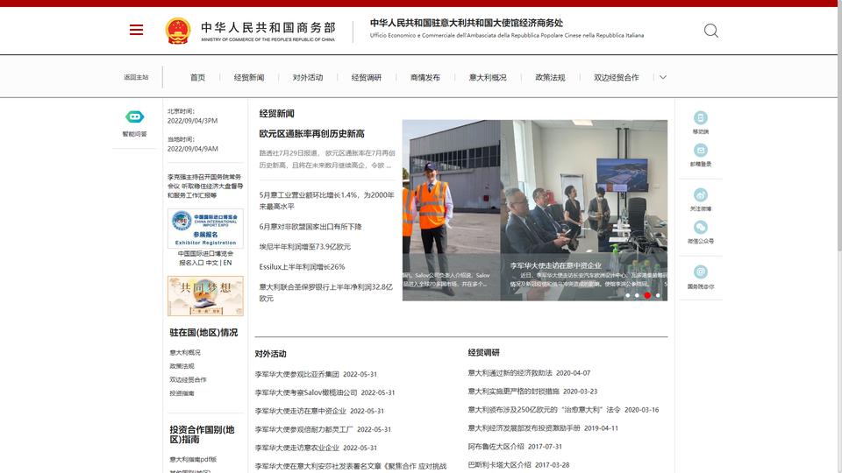The image size is (842, 473).
Task: Click the 返回主站 link
Action: pyautogui.click(x=136, y=77)
